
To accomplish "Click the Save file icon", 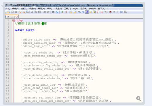I will point(12,12).
